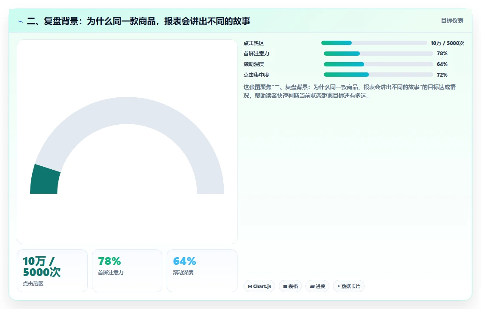Click the dark green gauge segment

pos(45,181)
